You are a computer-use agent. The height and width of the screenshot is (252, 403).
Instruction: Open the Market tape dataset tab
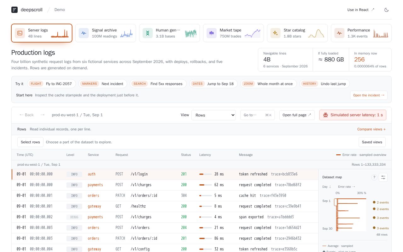click(233, 33)
